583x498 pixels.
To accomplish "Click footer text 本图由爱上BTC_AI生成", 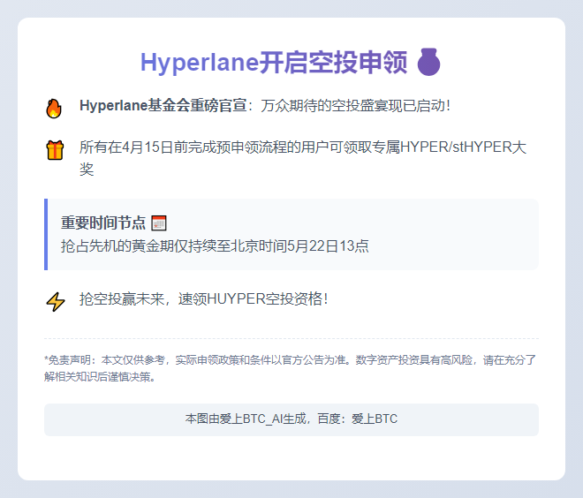I will pyautogui.click(x=246, y=419).
